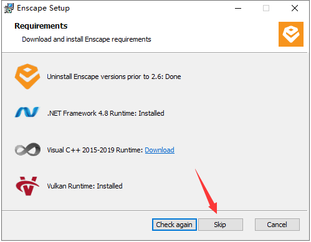This screenshot has height=242, width=311.
Task: Click the 'Enscape Setup' title bar text
Action: (43, 8)
